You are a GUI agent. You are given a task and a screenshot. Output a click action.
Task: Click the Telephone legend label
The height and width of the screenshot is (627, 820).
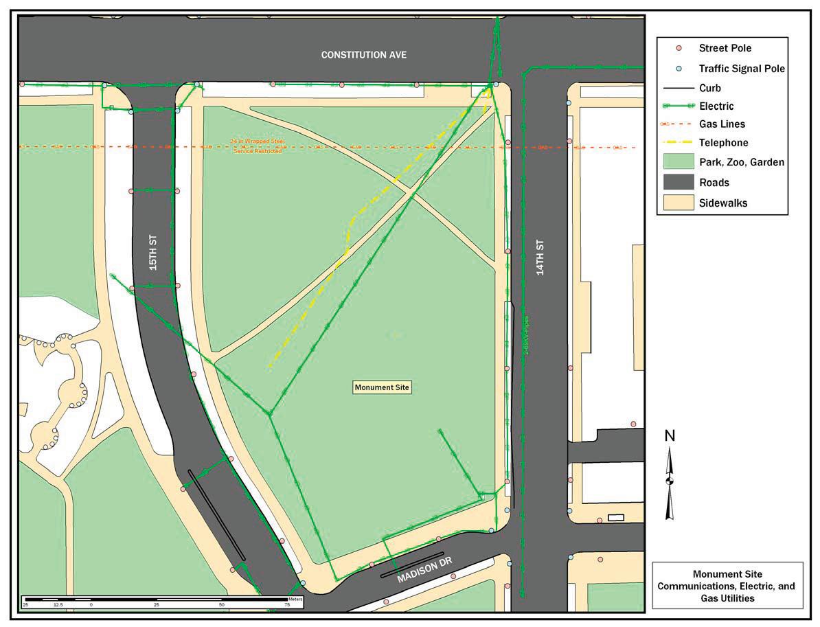[x=723, y=143]
